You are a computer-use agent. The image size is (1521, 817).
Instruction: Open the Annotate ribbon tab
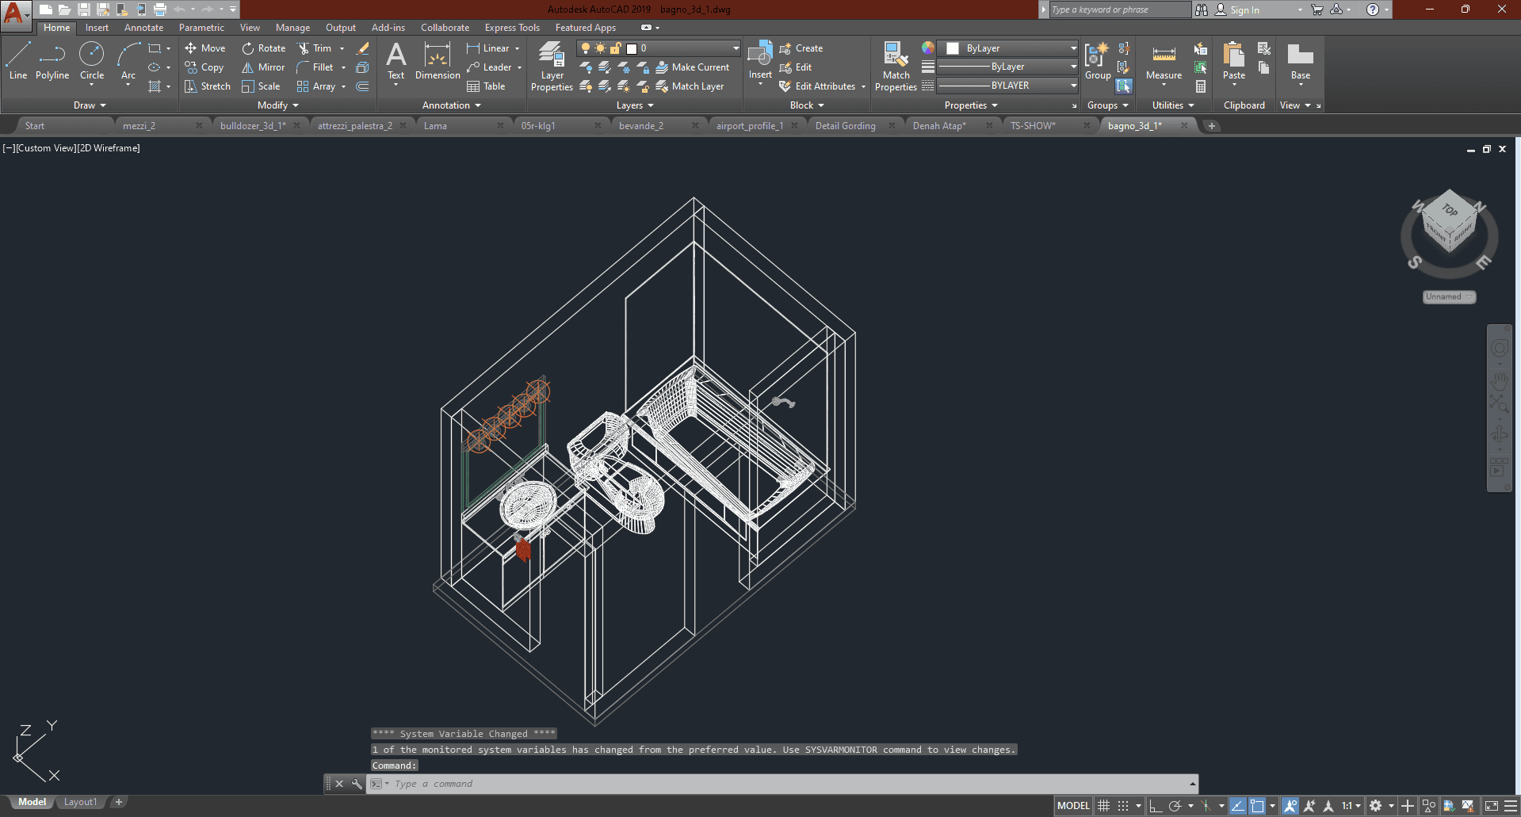coord(143,28)
